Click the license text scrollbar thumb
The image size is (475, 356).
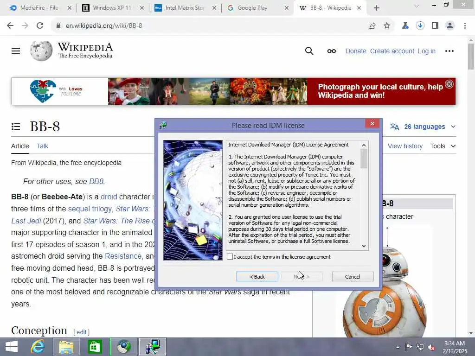[x=364, y=159]
